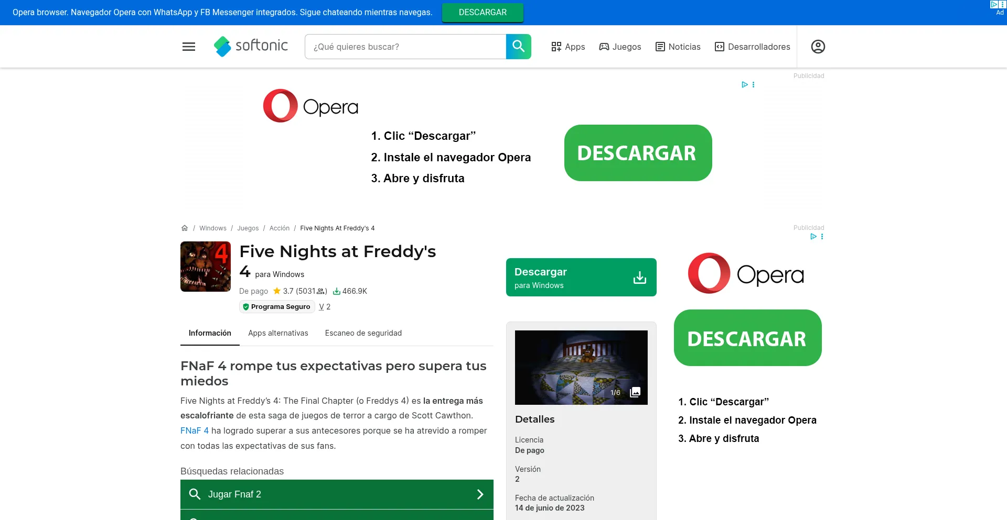Viewport: 1007px width, 520px height.
Task: Open the user account profile icon
Action: click(x=818, y=47)
